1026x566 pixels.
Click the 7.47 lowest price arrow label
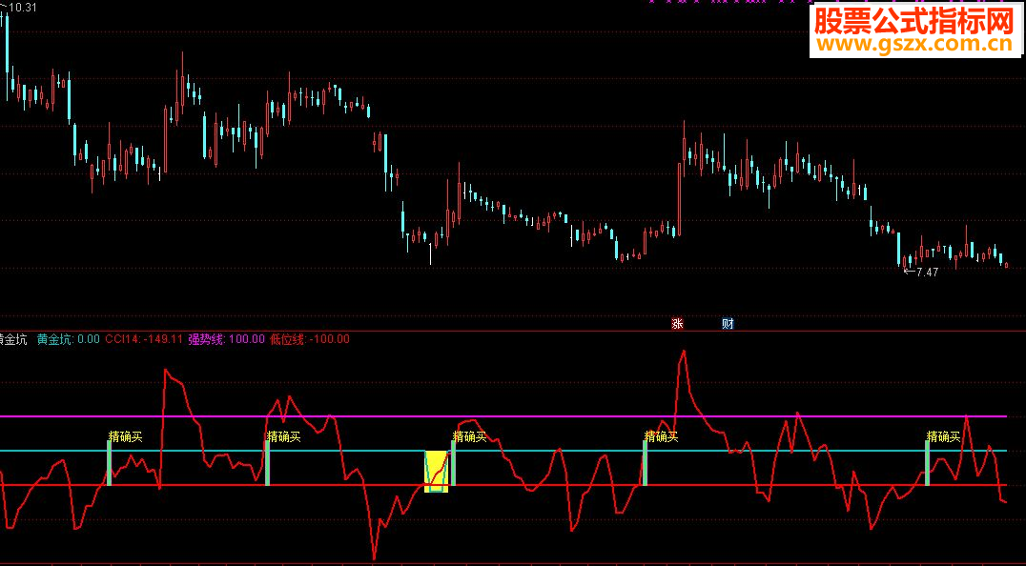[921, 272]
